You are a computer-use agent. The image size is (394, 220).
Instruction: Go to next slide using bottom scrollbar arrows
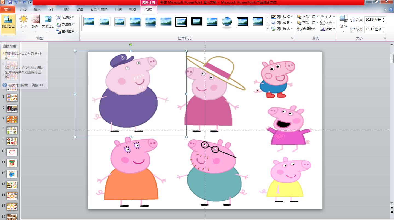(x=392, y=212)
